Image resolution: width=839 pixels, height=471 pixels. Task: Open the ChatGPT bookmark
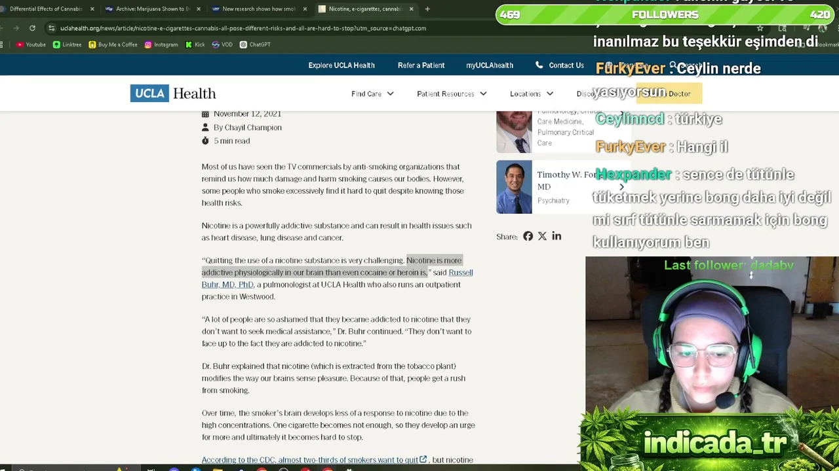[x=255, y=44]
